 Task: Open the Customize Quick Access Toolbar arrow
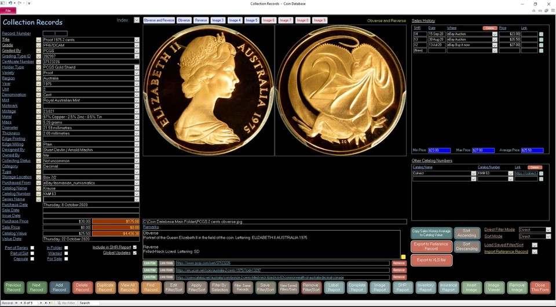click(x=29, y=3)
